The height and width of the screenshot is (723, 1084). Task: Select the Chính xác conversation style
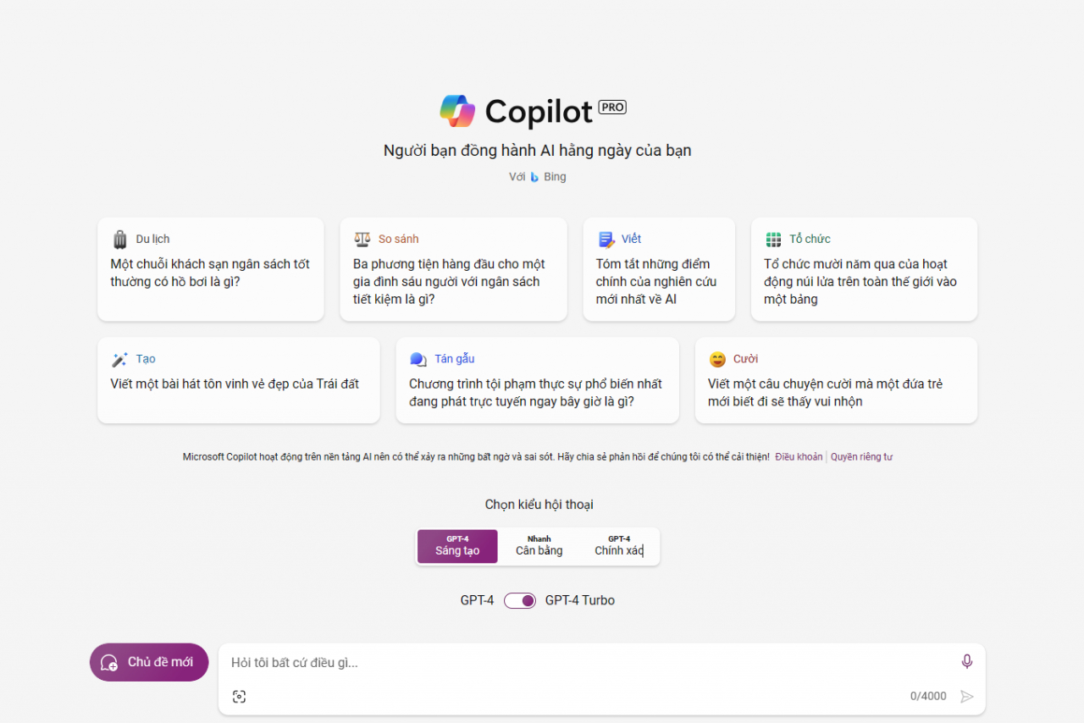(x=619, y=546)
